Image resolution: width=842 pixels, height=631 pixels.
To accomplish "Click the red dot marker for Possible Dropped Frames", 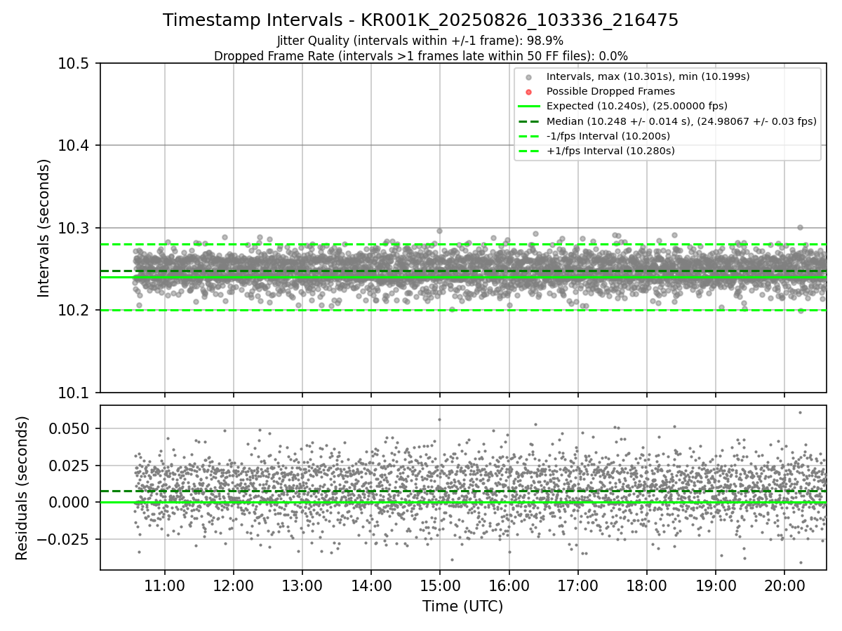I will pyautogui.click(x=529, y=92).
